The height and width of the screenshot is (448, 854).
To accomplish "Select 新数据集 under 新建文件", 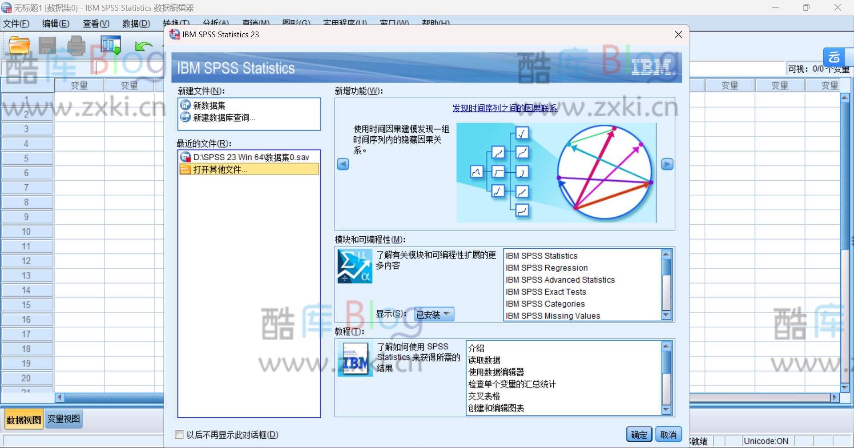I will [x=209, y=105].
